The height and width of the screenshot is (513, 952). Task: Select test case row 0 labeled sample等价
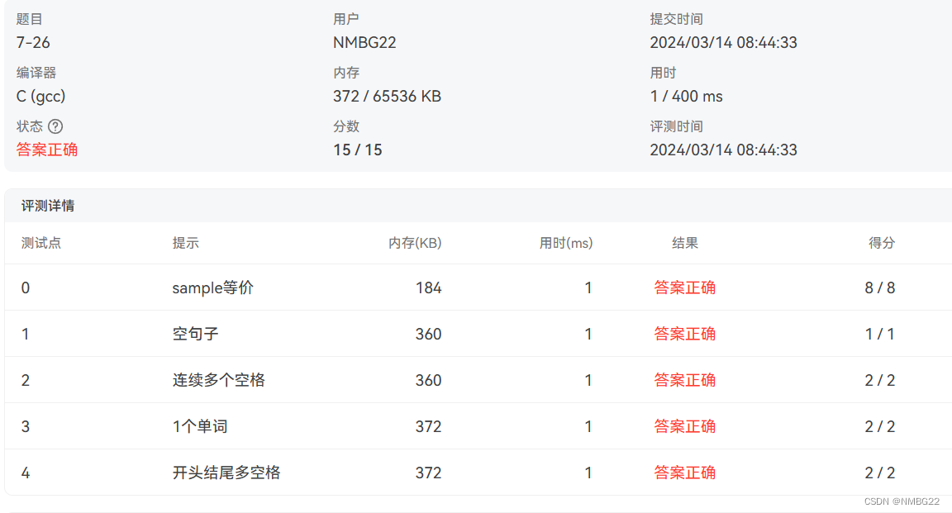point(211,287)
